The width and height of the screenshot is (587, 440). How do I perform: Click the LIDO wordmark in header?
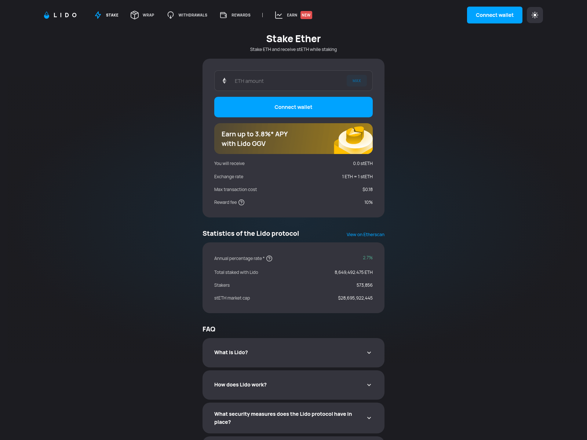(x=65, y=15)
